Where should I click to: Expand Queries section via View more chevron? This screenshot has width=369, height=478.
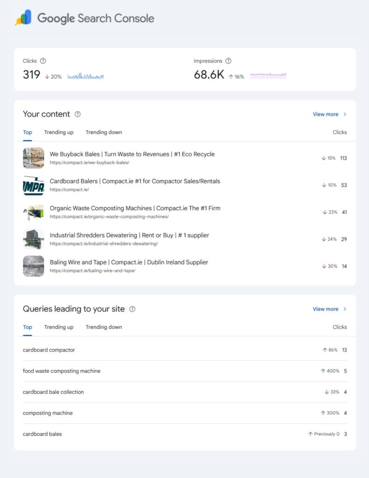coord(345,309)
